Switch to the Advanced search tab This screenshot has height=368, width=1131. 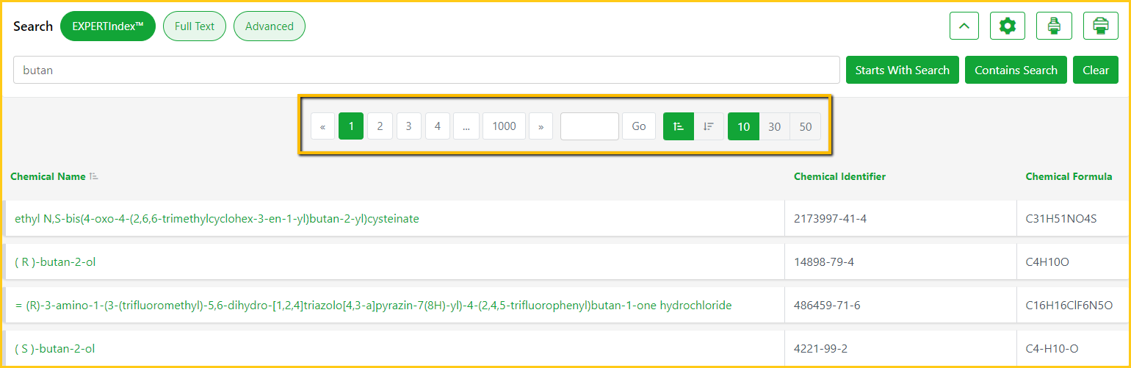270,26
